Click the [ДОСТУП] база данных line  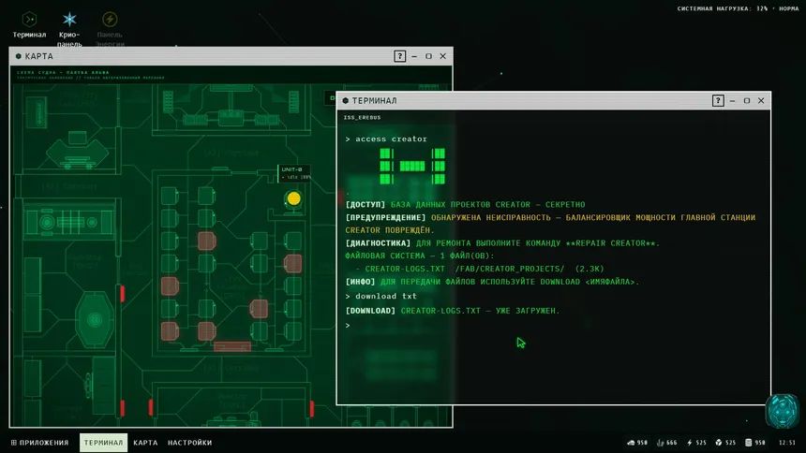(x=465, y=204)
